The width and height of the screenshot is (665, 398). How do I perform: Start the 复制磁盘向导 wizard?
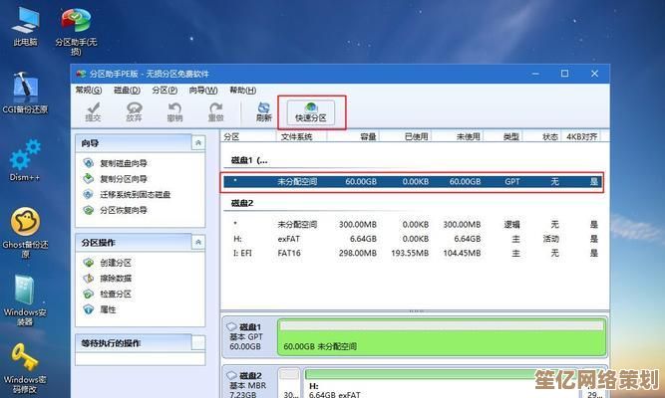click(123, 163)
